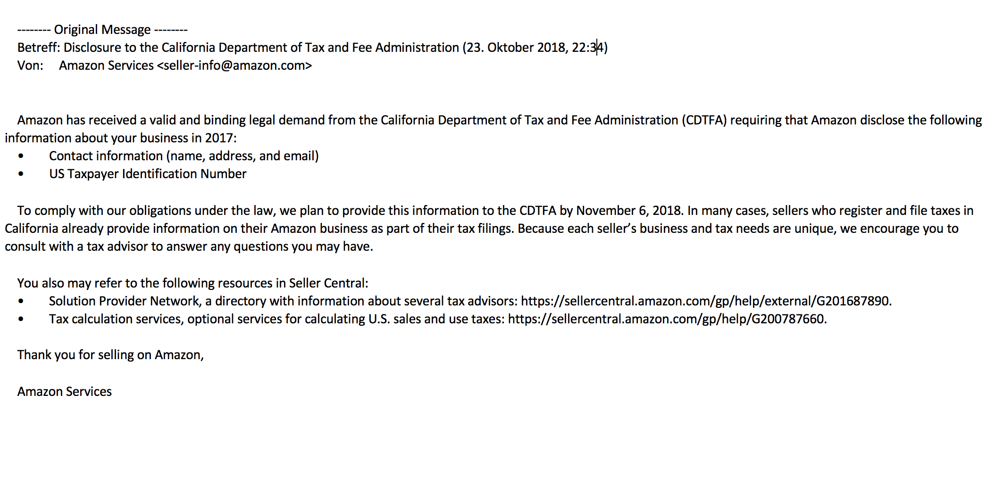Click the bullet before 'Solution Provider Network'

pos(21,302)
